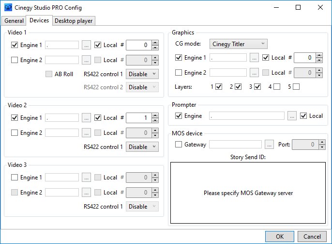This screenshot has width=332, height=244.
Task: Open the CG mode Cinegy Titler dropdown
Action: [x=239, y=44]
